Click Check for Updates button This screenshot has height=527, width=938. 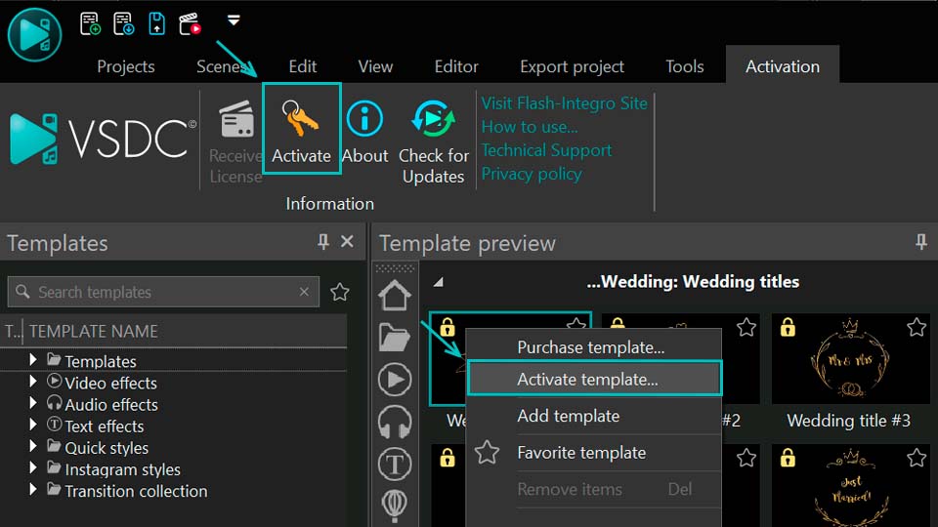click(434, 142)
